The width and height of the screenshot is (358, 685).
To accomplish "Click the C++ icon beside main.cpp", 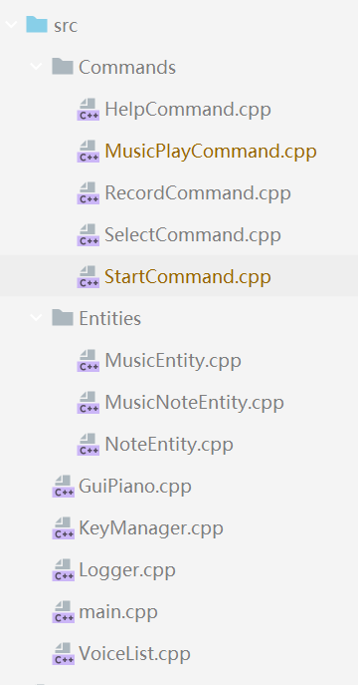I will (x=64, y=612).
